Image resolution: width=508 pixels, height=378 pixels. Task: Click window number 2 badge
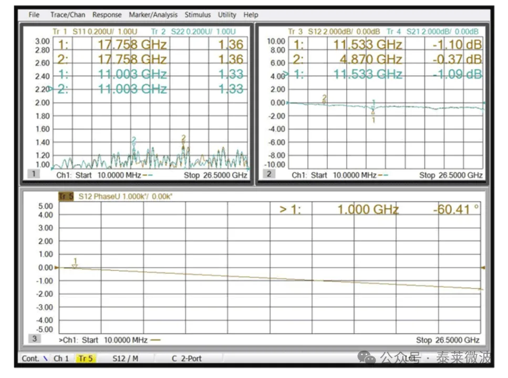tap(268, 174)
